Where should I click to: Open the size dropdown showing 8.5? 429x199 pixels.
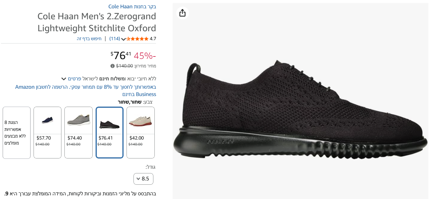(x=143, y=179)
